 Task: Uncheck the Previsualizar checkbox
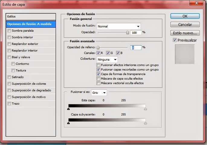point(175,40)
